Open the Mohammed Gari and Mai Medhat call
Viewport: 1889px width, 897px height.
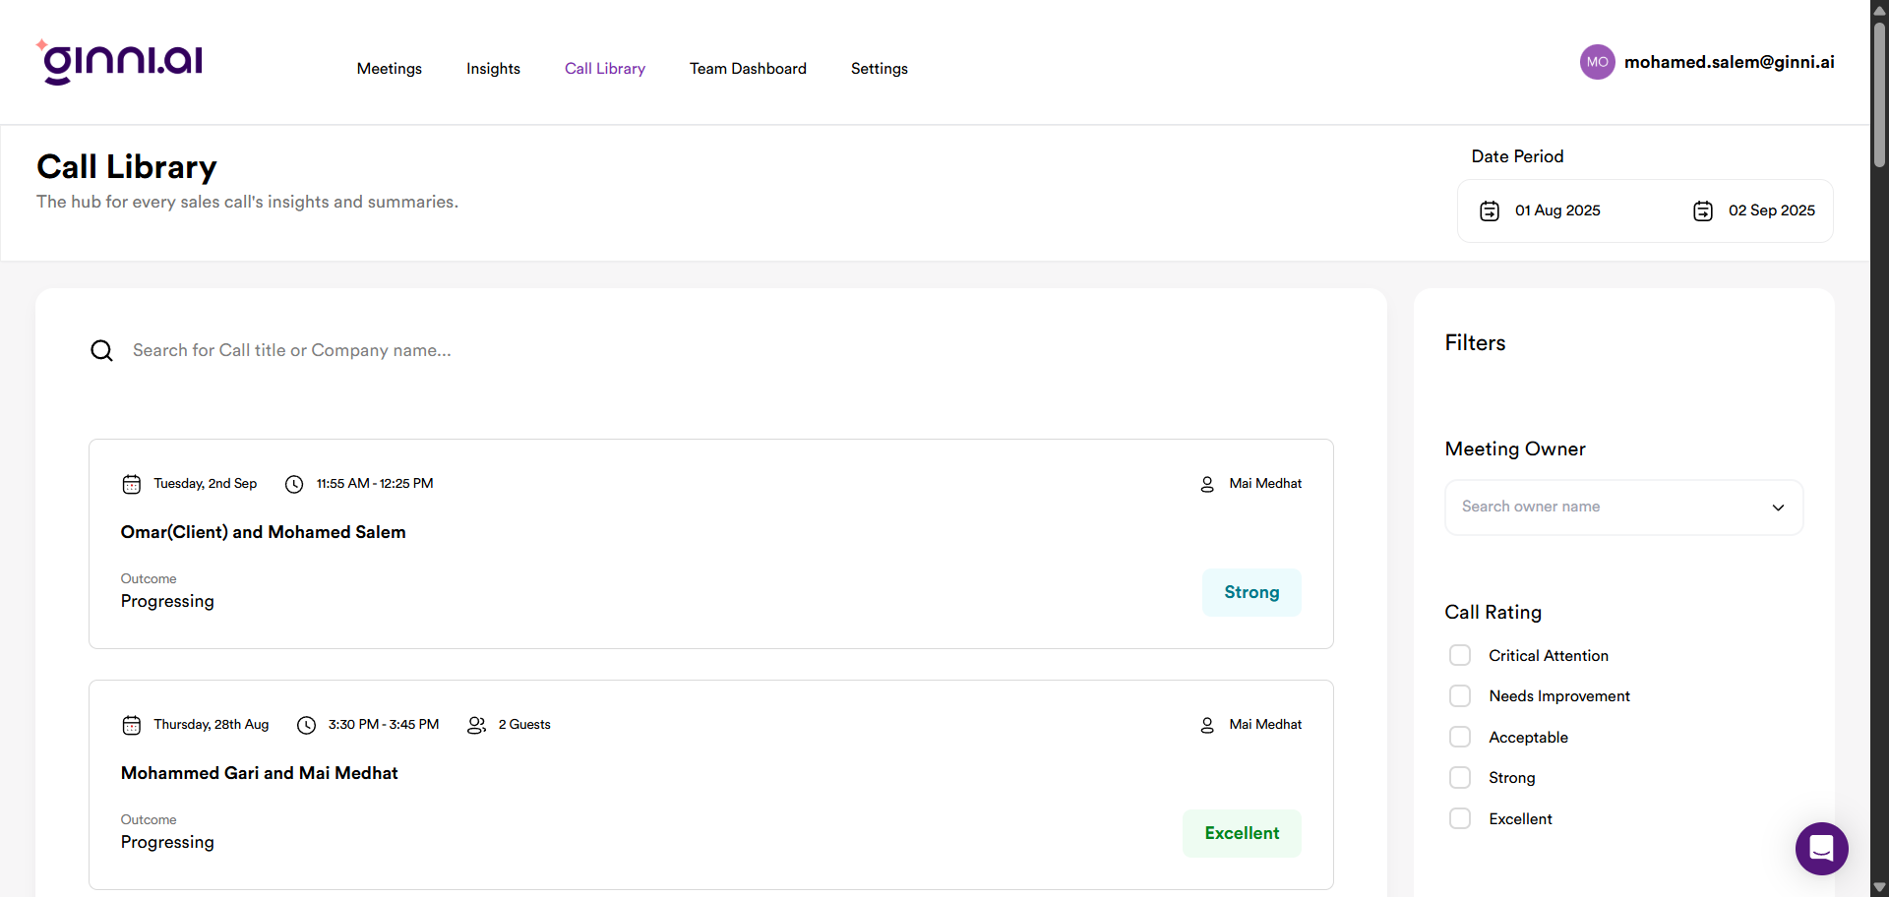[x=260, y=773]
